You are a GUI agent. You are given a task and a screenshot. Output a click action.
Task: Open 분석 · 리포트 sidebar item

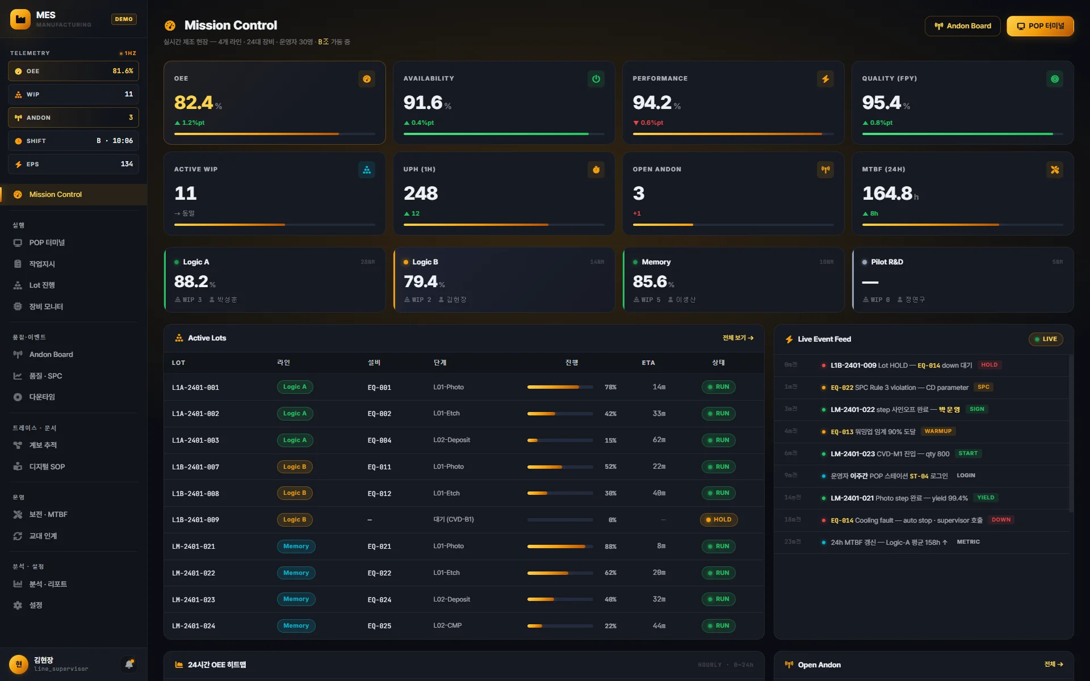[x=74, y=585]
